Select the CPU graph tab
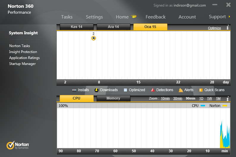The height and width of the screenshot is (157, 236). [x=77, y=98]
